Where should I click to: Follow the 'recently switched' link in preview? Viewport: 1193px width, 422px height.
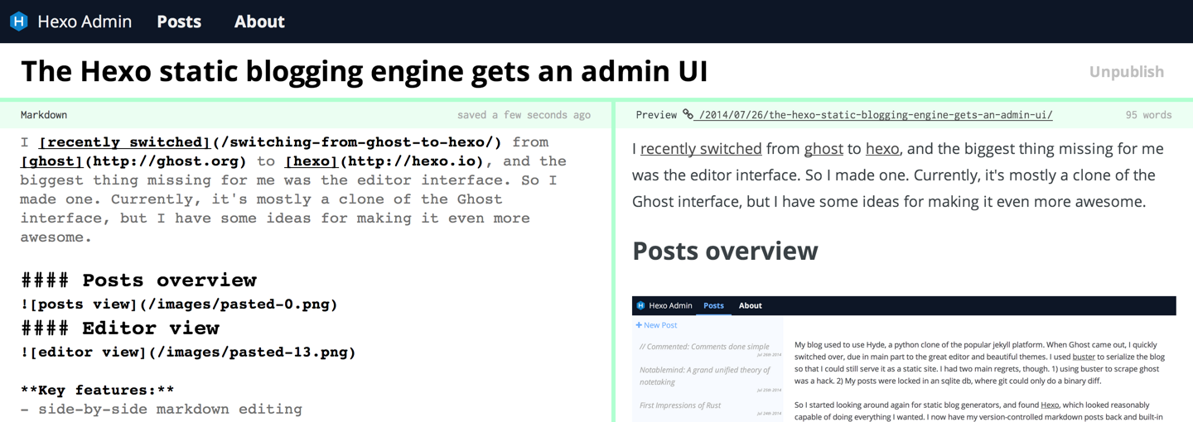(701, 149)
